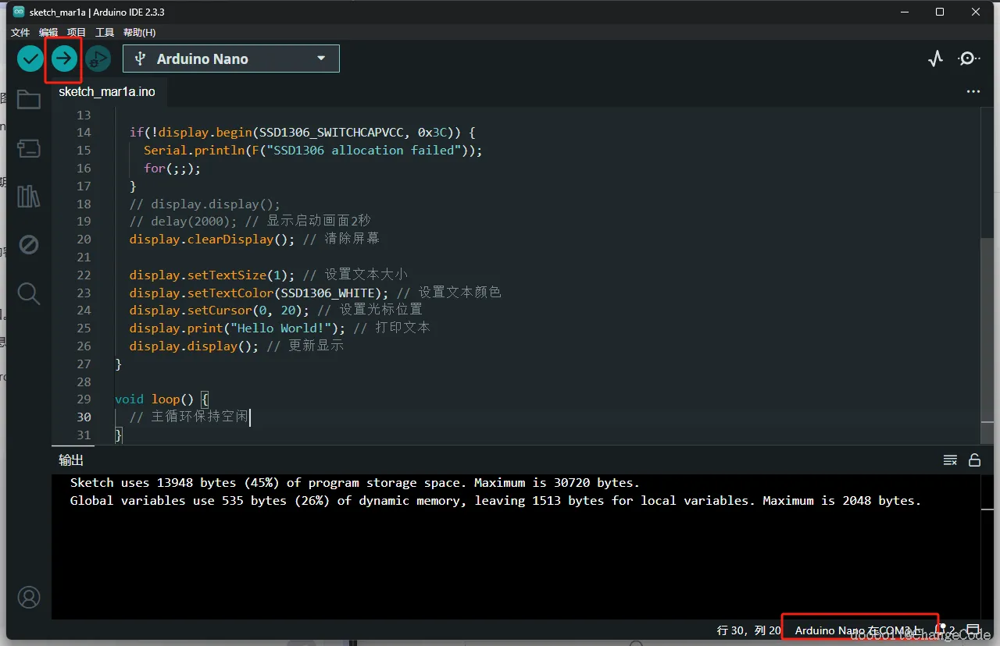Click the commented // display.display(); line
Screen dimensions: 1000x646
click(205, 204)
